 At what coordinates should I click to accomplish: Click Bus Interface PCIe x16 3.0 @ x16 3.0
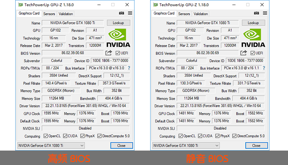(107, 68)
